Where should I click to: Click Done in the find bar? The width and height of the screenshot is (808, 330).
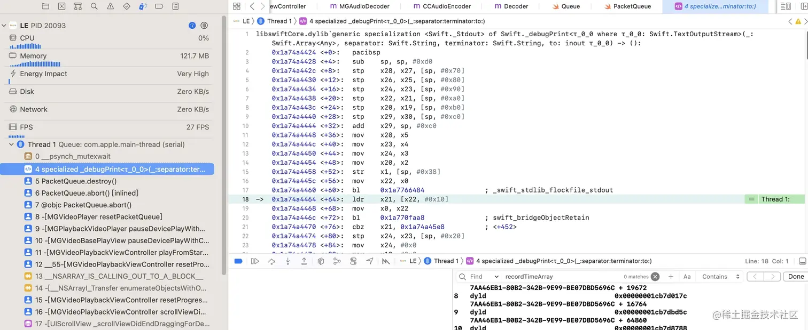(x=796, y=277)
